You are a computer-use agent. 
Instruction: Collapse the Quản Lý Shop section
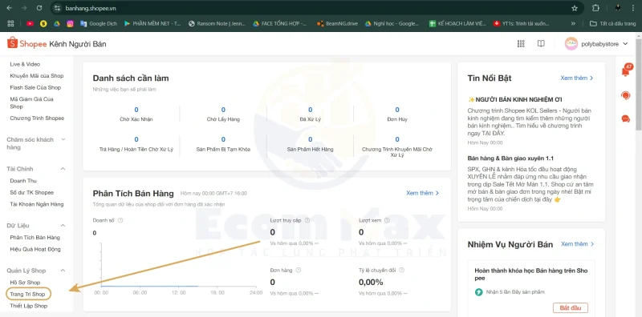[63, 271]
